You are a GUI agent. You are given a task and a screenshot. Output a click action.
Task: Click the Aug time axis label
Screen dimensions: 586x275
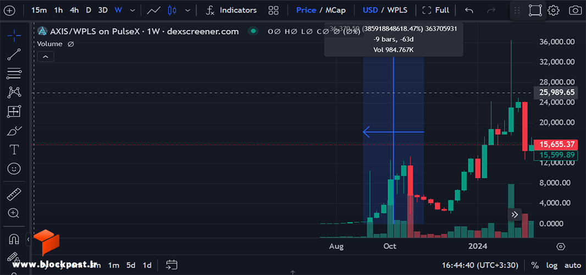336,246
